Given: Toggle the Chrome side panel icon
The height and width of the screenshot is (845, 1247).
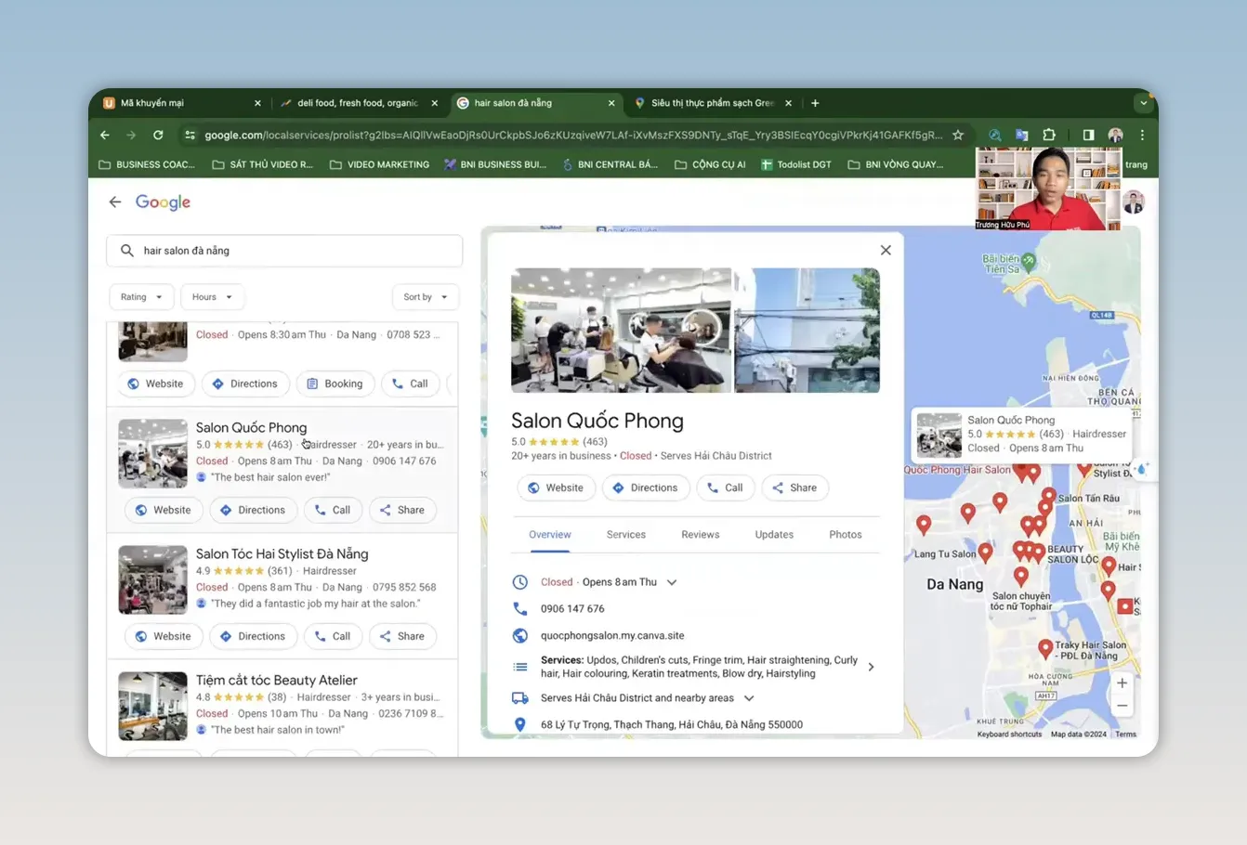Looking at the screenshot, I should pos(1088,135).
